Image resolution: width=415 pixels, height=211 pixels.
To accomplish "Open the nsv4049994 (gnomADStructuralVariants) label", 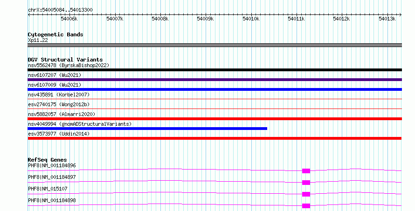I will [x=80, y=124].
